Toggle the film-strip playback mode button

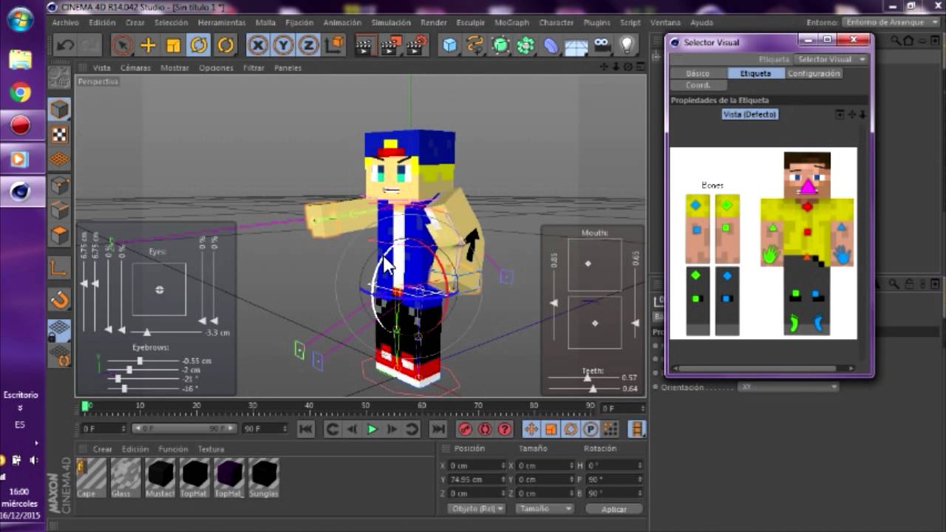coord(636,429)
